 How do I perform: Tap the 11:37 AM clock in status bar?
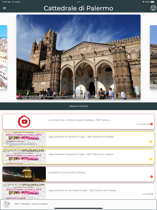(7, 2)
